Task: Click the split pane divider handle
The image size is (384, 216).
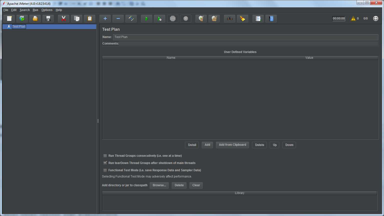Action: pos(98,121)
